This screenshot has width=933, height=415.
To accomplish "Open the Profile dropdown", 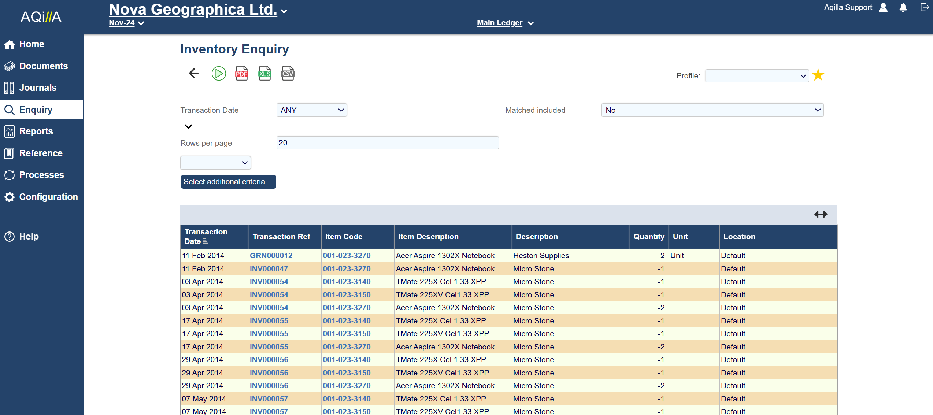I will click(x=757, y=76).
